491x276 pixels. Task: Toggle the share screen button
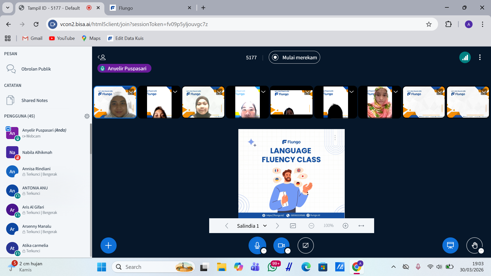coord(306,246)
